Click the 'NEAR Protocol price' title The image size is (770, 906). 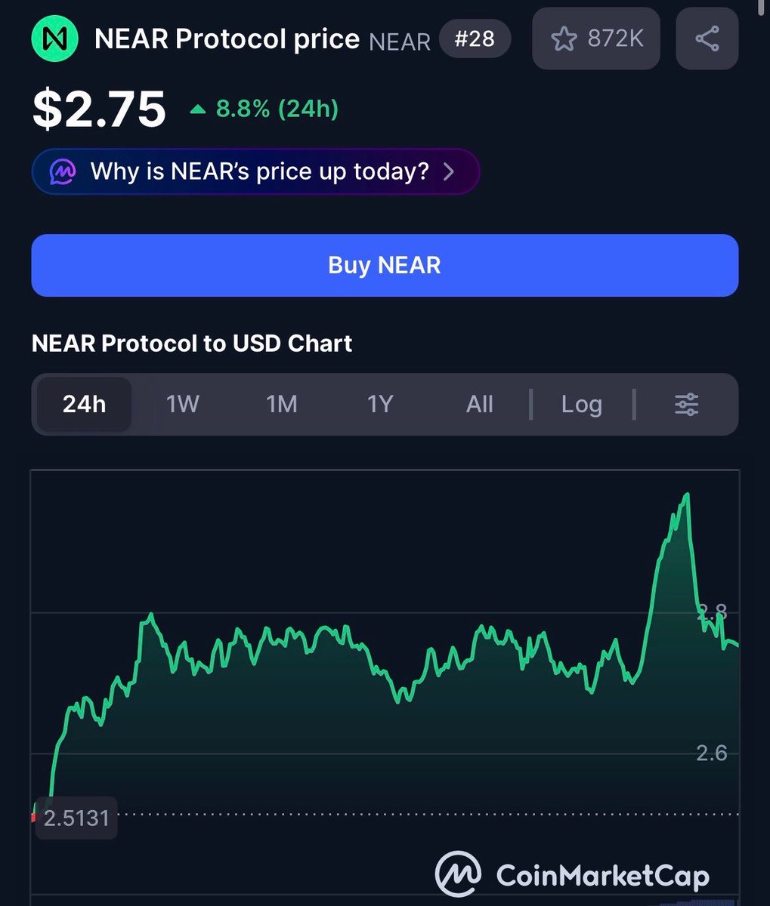227,39
